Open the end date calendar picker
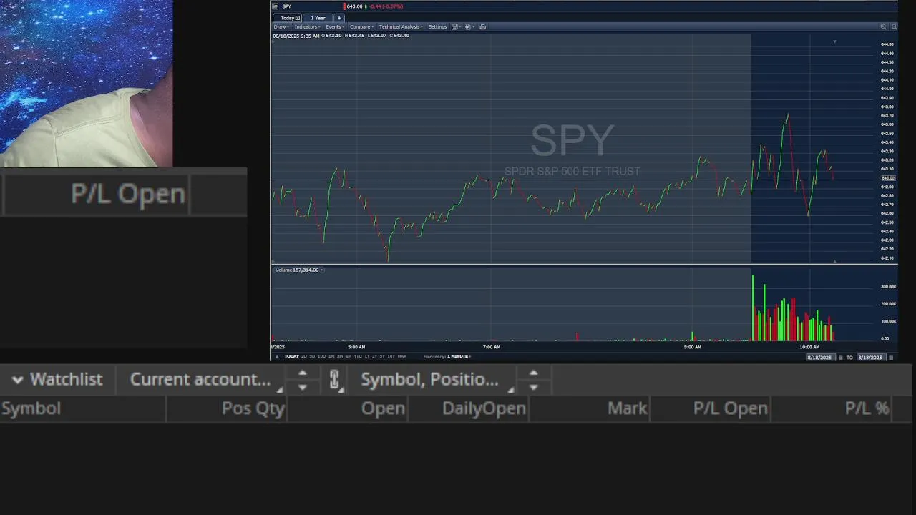 pyautogui.click(x=891, y=358)
